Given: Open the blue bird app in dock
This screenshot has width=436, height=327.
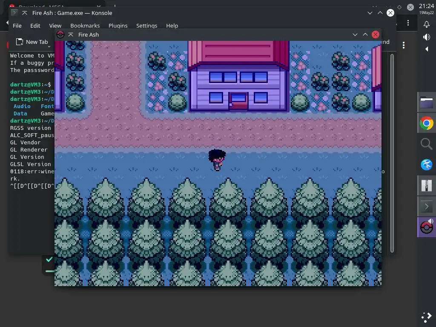Looking at the screenshot, I should 426,165.
